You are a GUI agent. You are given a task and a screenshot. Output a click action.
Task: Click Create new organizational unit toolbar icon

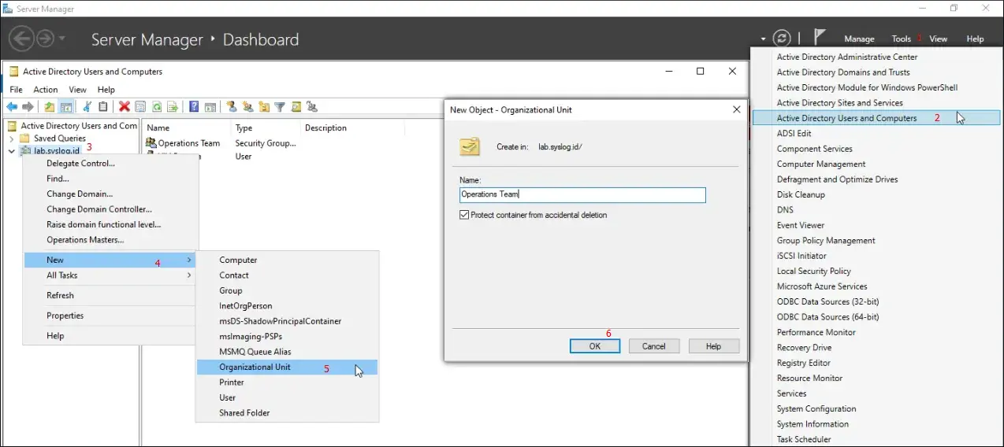pos(263,107)
